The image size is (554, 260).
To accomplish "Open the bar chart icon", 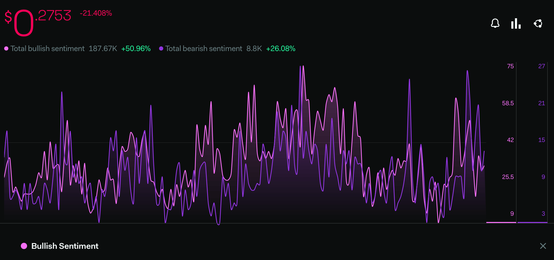I will click(516, 23).
